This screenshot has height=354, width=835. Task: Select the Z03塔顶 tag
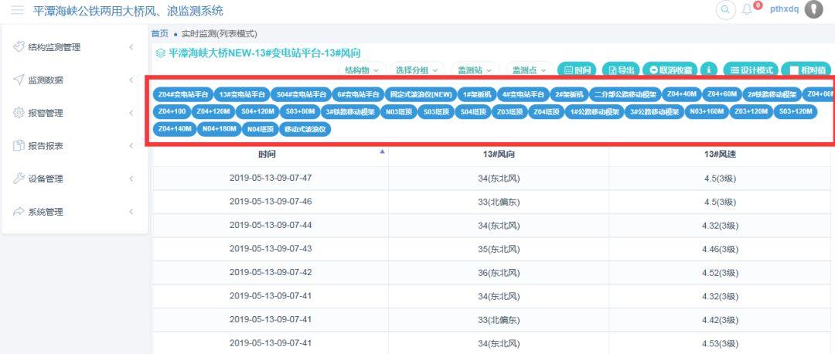point(510,112)
